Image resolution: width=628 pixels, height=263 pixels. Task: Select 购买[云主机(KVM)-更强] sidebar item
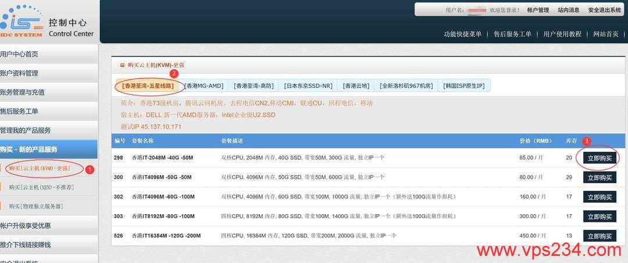40,169
